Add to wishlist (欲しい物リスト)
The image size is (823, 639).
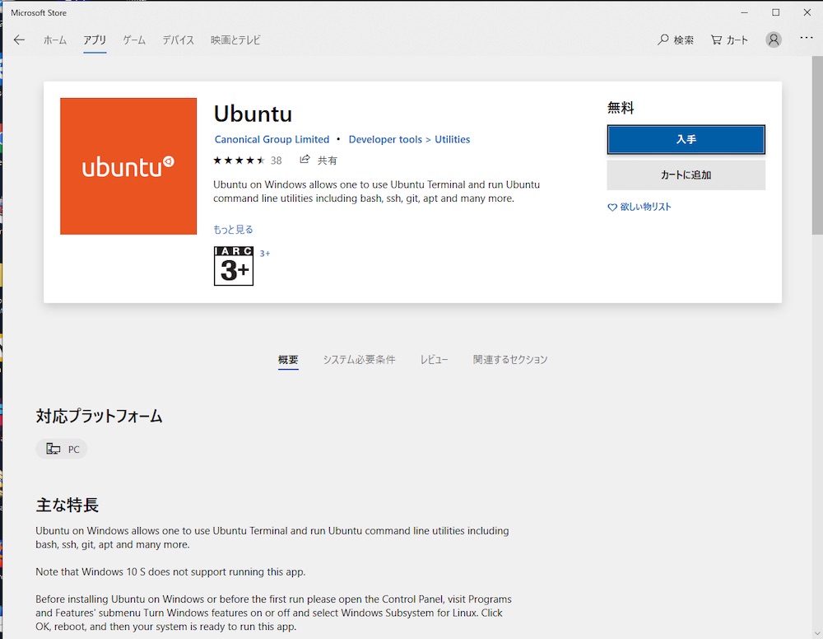coord(639,207)
